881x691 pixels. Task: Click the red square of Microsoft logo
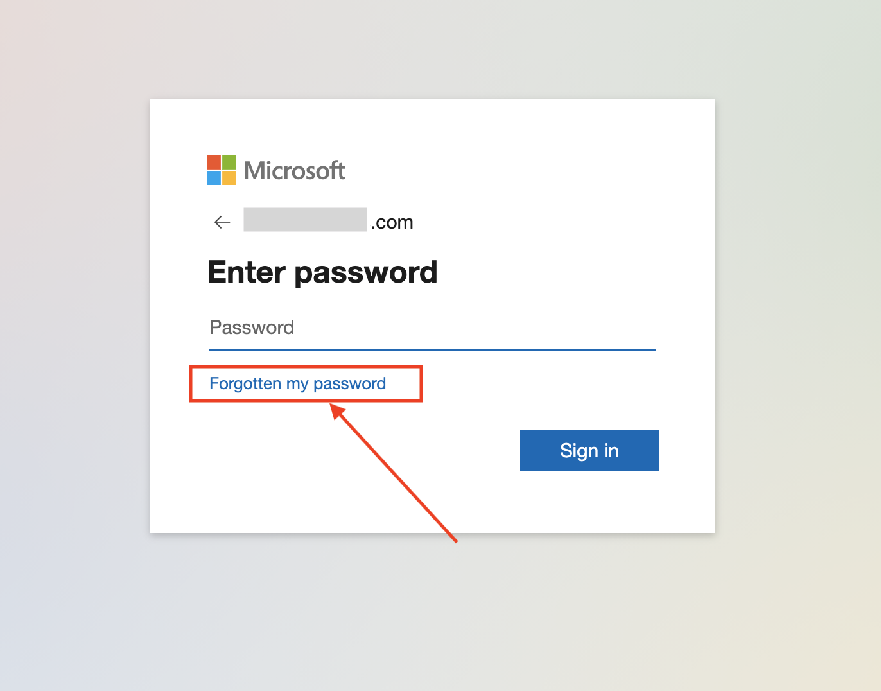[x=214, y=162]
